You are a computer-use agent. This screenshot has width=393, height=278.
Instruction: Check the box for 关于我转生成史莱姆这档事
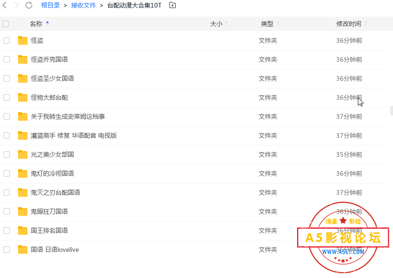[7, 116]
